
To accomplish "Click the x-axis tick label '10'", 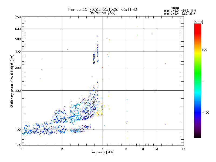I will (x=156, y=149).
